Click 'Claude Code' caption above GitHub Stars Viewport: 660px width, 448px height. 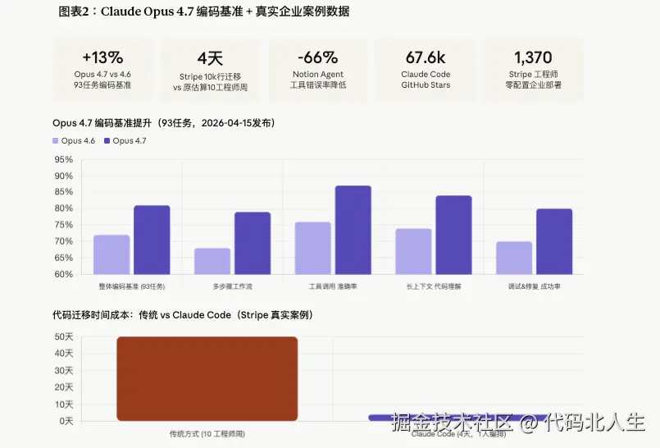tap(426, 74)
